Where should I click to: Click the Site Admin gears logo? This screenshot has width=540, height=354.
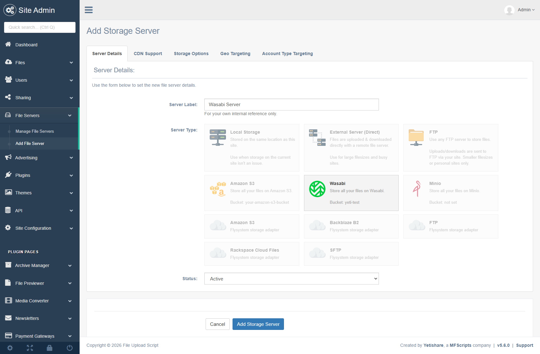point(10,10)
